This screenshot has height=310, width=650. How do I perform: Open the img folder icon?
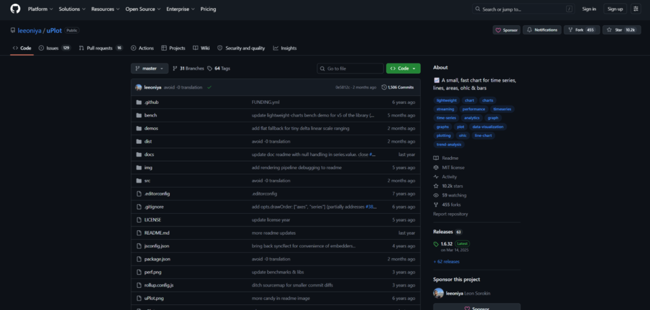pos(139,167)
